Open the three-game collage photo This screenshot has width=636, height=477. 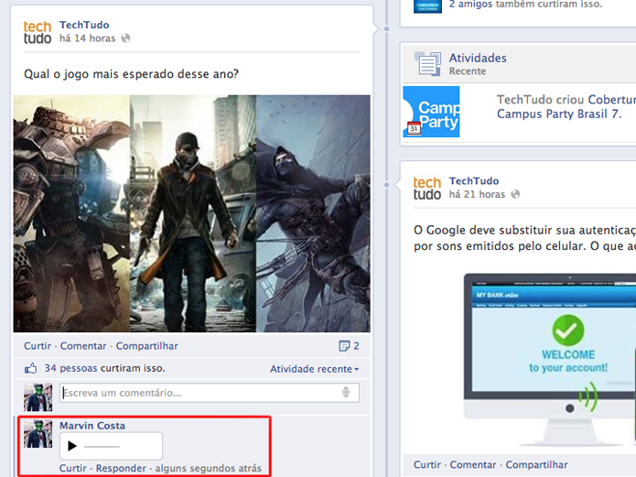pyautogui.click(x=191, y=213)
